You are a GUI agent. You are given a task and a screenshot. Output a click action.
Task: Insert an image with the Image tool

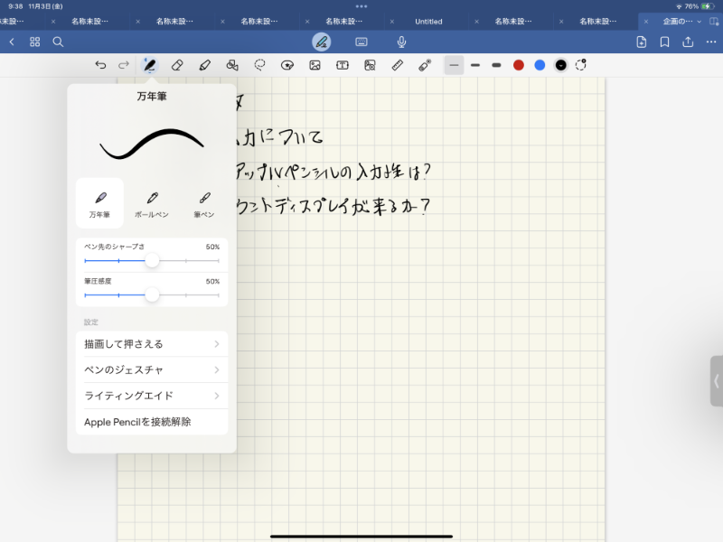tap(315, 65)
